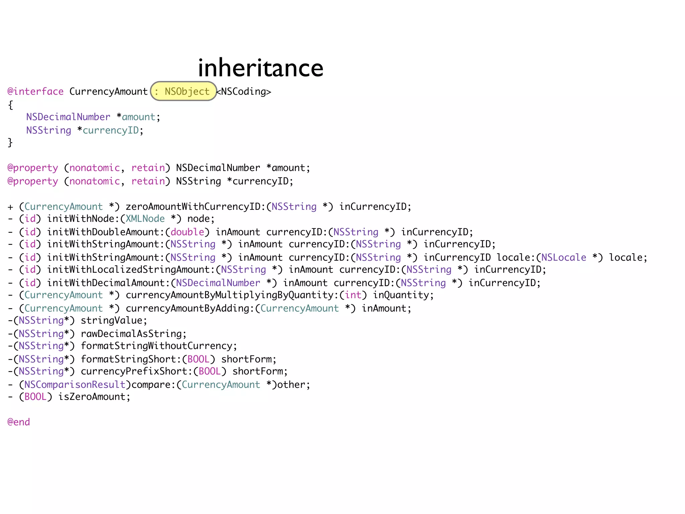
Task: Click the 'NSDecimalNumber *amount;' ivar line
Action: [x=93, y=117]
